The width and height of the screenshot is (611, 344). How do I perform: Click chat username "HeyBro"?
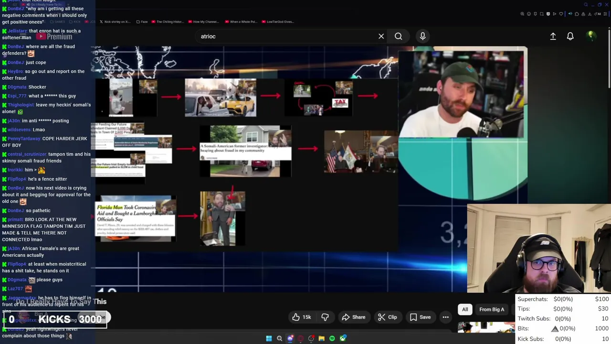15,72
